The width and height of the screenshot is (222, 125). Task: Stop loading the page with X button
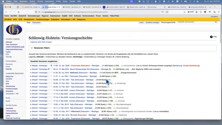[15, 12]
